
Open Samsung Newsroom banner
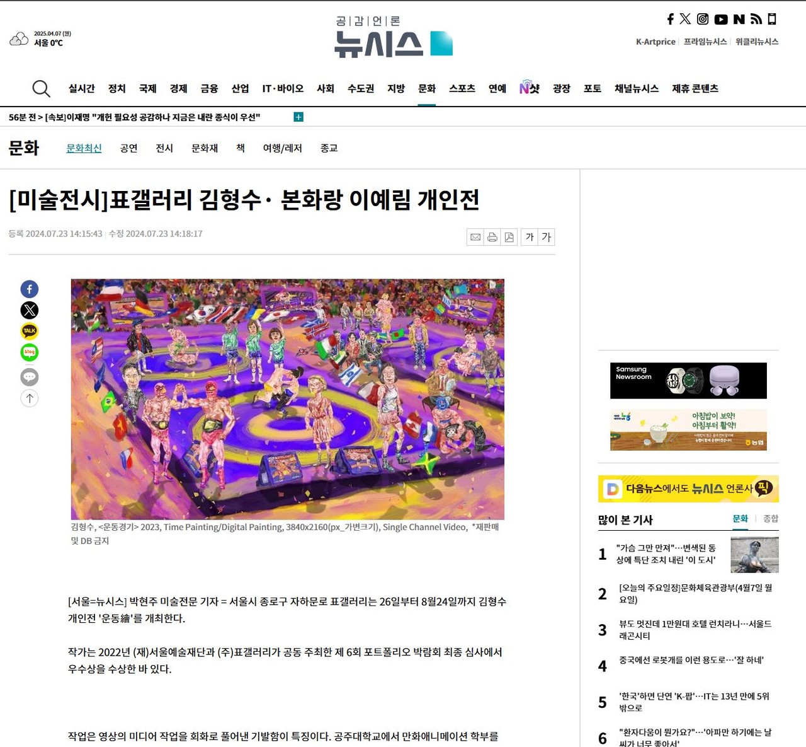[x=688, y=381]
